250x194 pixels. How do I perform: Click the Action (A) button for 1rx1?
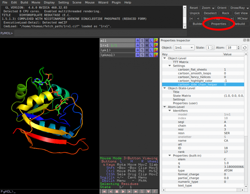click(x=138, y=46)
